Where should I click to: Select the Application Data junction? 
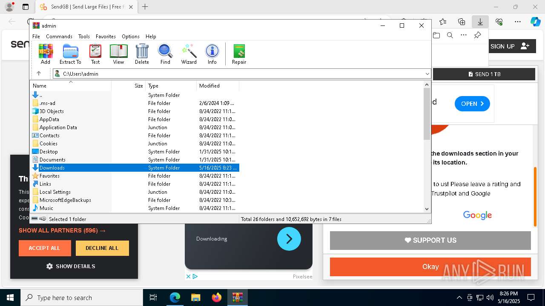click(135, 127)
